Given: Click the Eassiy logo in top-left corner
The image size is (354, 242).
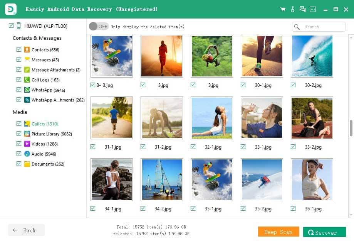Looking at the screenshot, I should [x=10, y=8].
